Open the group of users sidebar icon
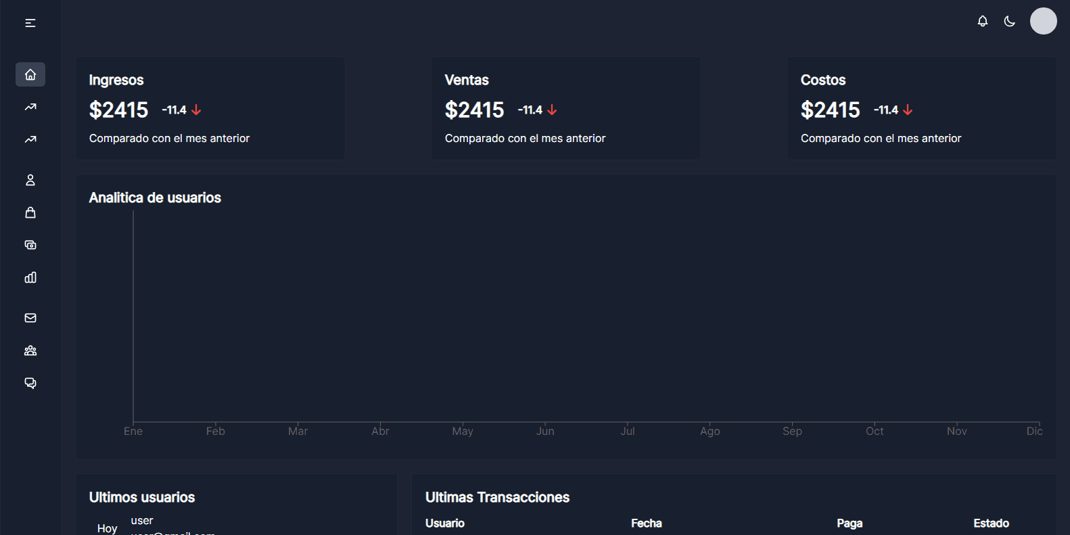 tap(30, 350)
